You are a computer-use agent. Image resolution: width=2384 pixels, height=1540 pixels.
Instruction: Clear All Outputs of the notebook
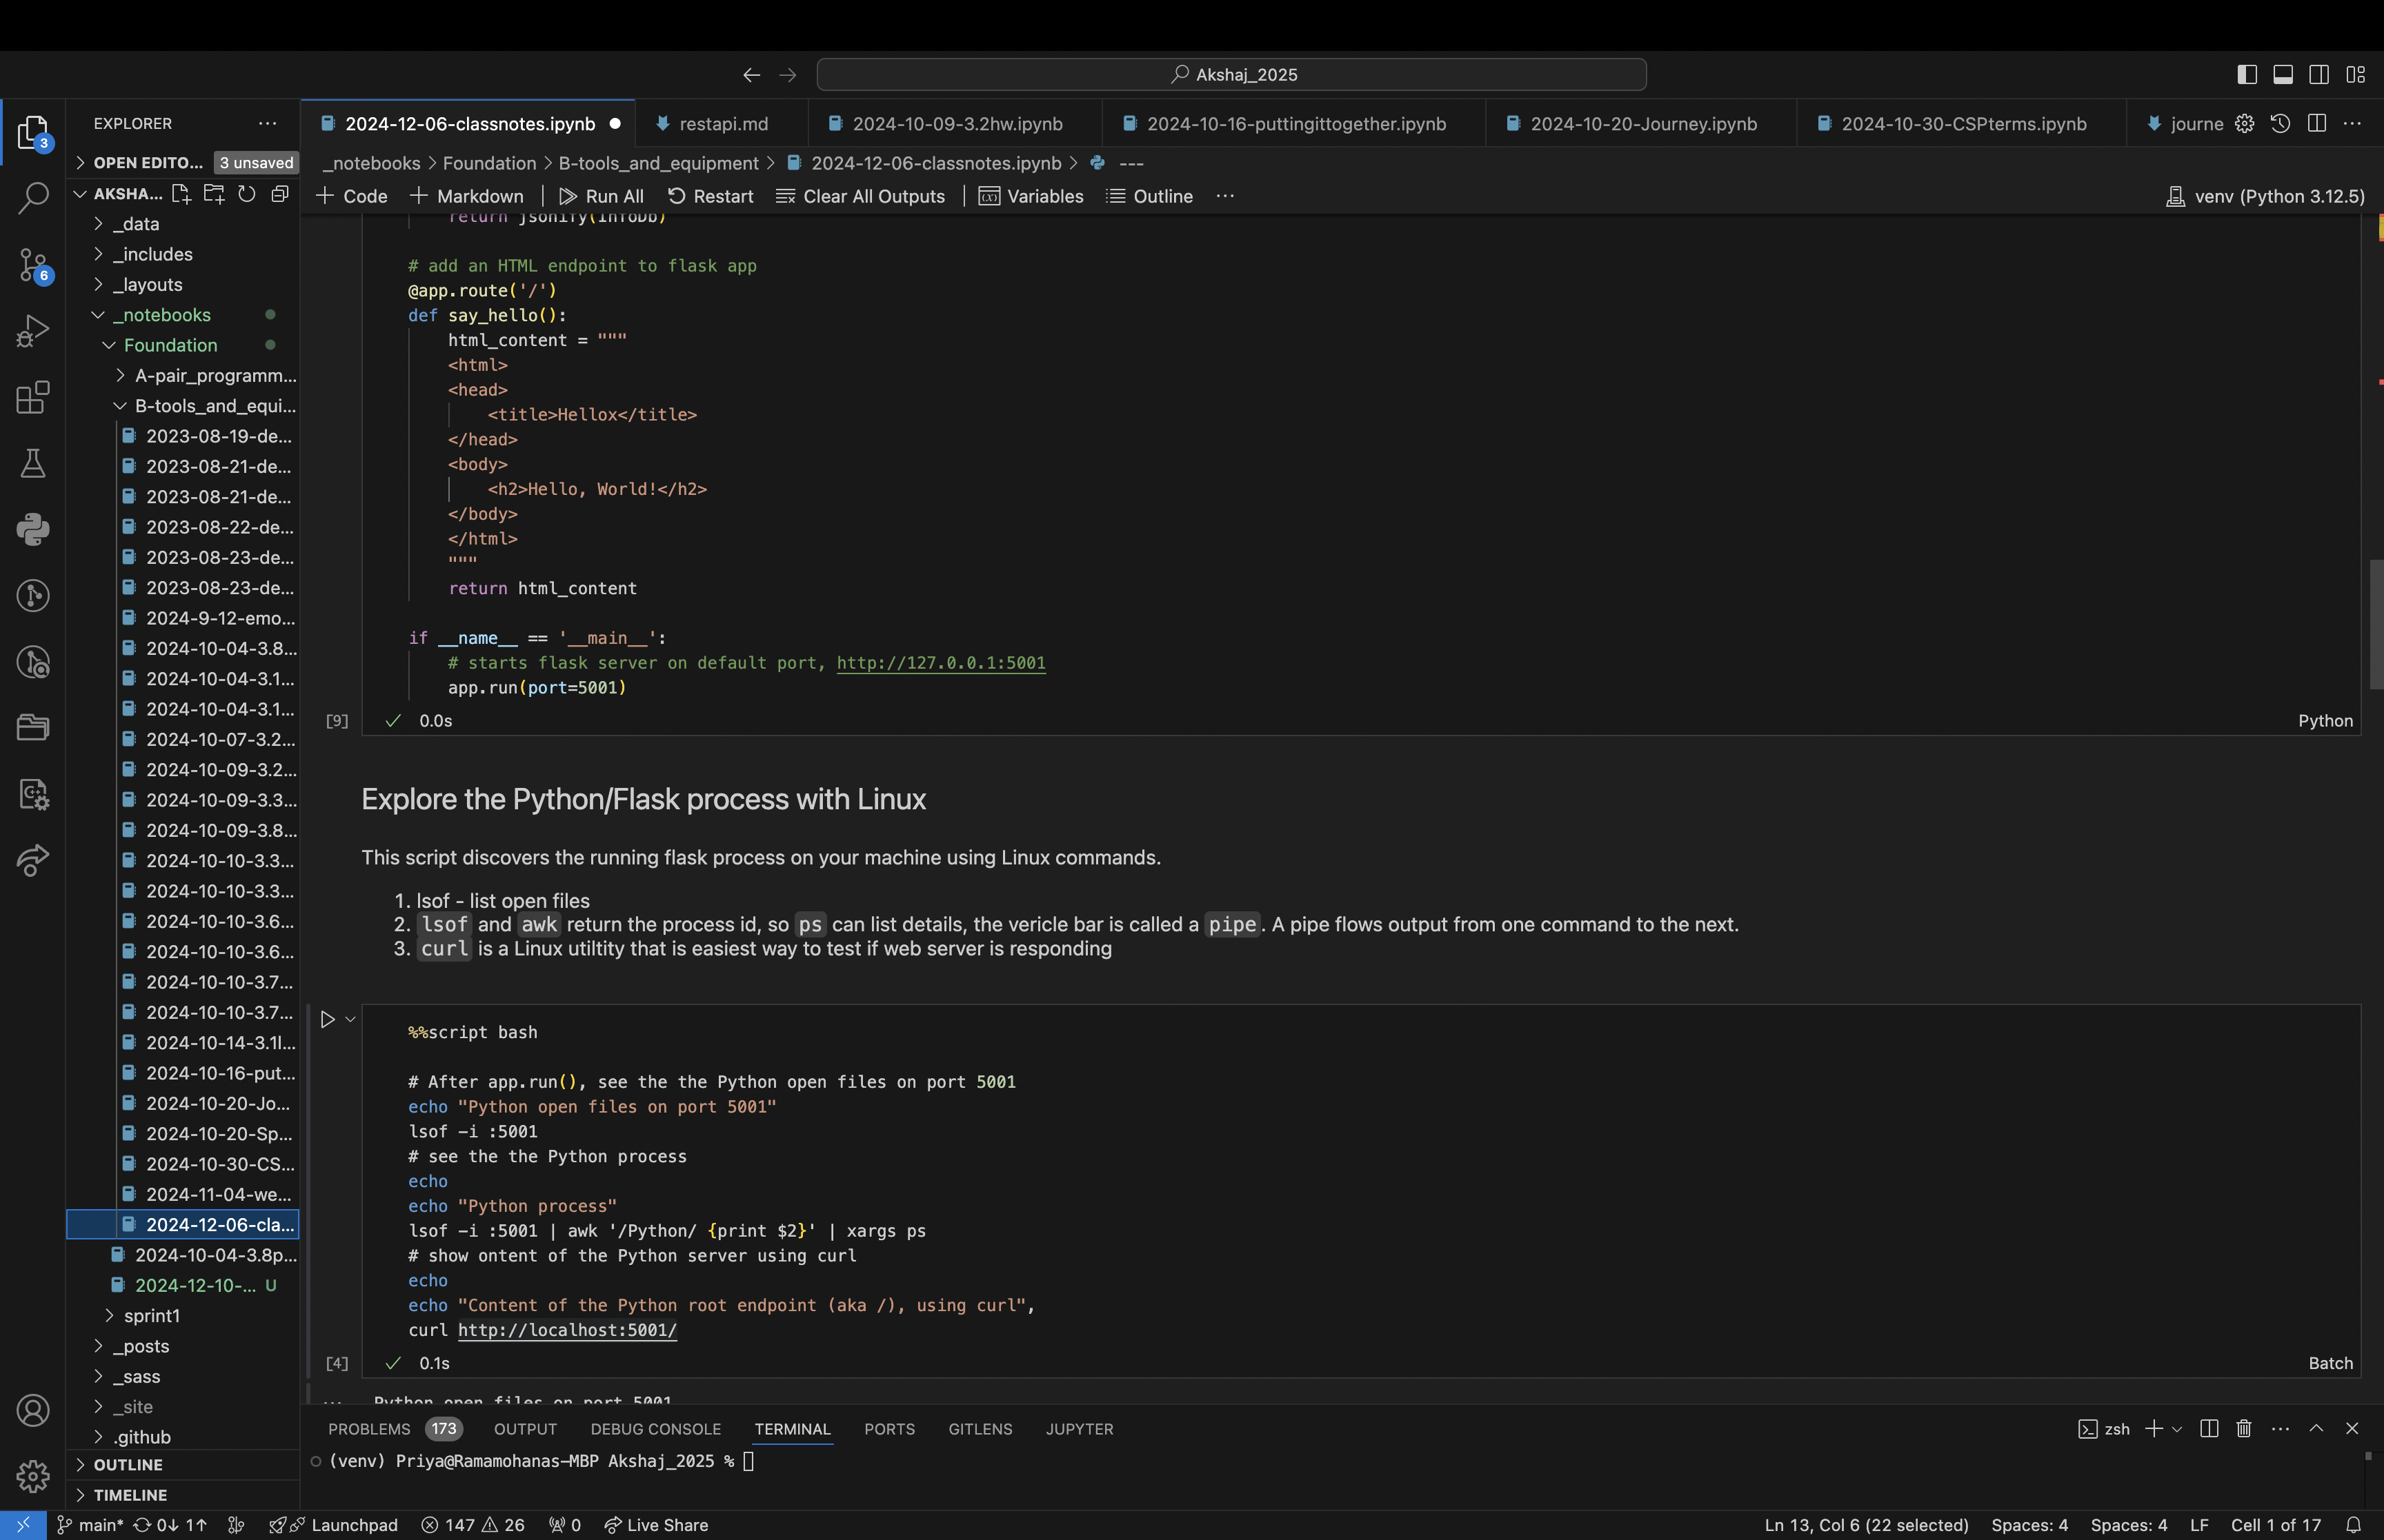(860, 196)
